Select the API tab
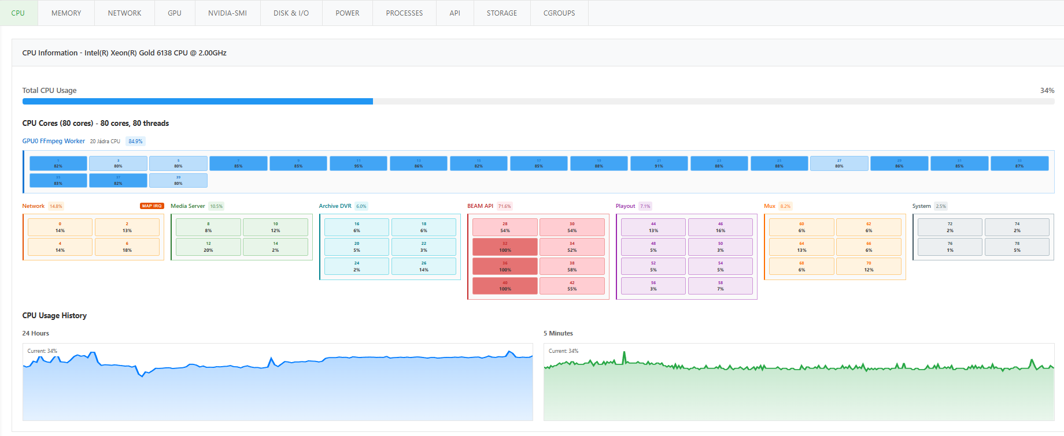Screen dimensions: 1064x436 coord(455,13)
